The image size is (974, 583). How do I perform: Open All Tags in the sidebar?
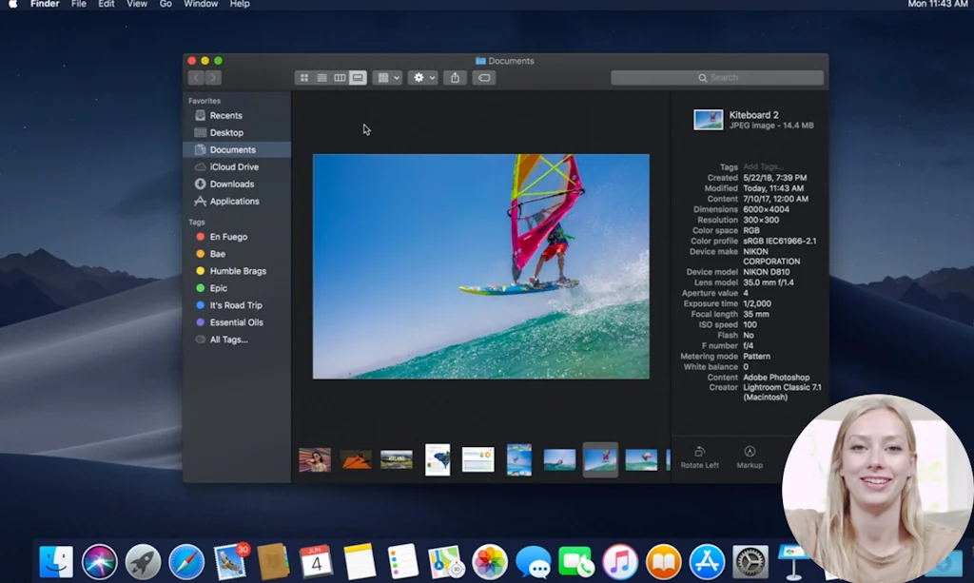[x=228, y=340]
